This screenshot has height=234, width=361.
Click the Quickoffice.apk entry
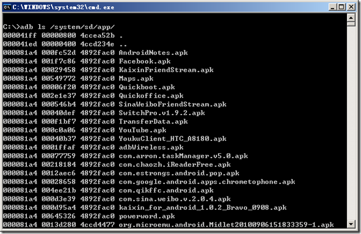151,95
